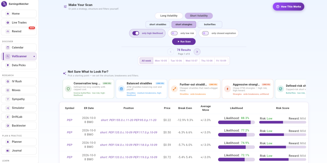Click the DriftLab runner icon
The width and height of the screenshot is (327, 163).
[x=8, y=117]
